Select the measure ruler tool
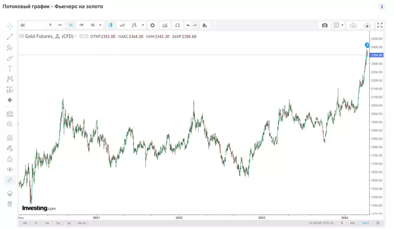 click(x=10, y=114)
